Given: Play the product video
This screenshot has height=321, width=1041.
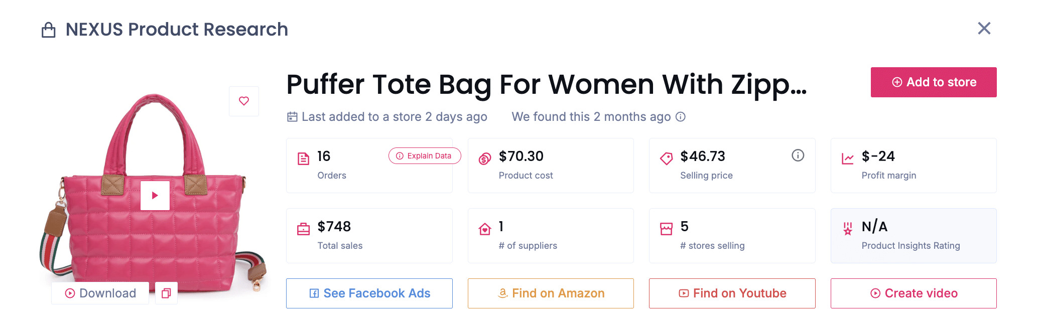Looking at the screenshot, I should [x=155, y=196].
